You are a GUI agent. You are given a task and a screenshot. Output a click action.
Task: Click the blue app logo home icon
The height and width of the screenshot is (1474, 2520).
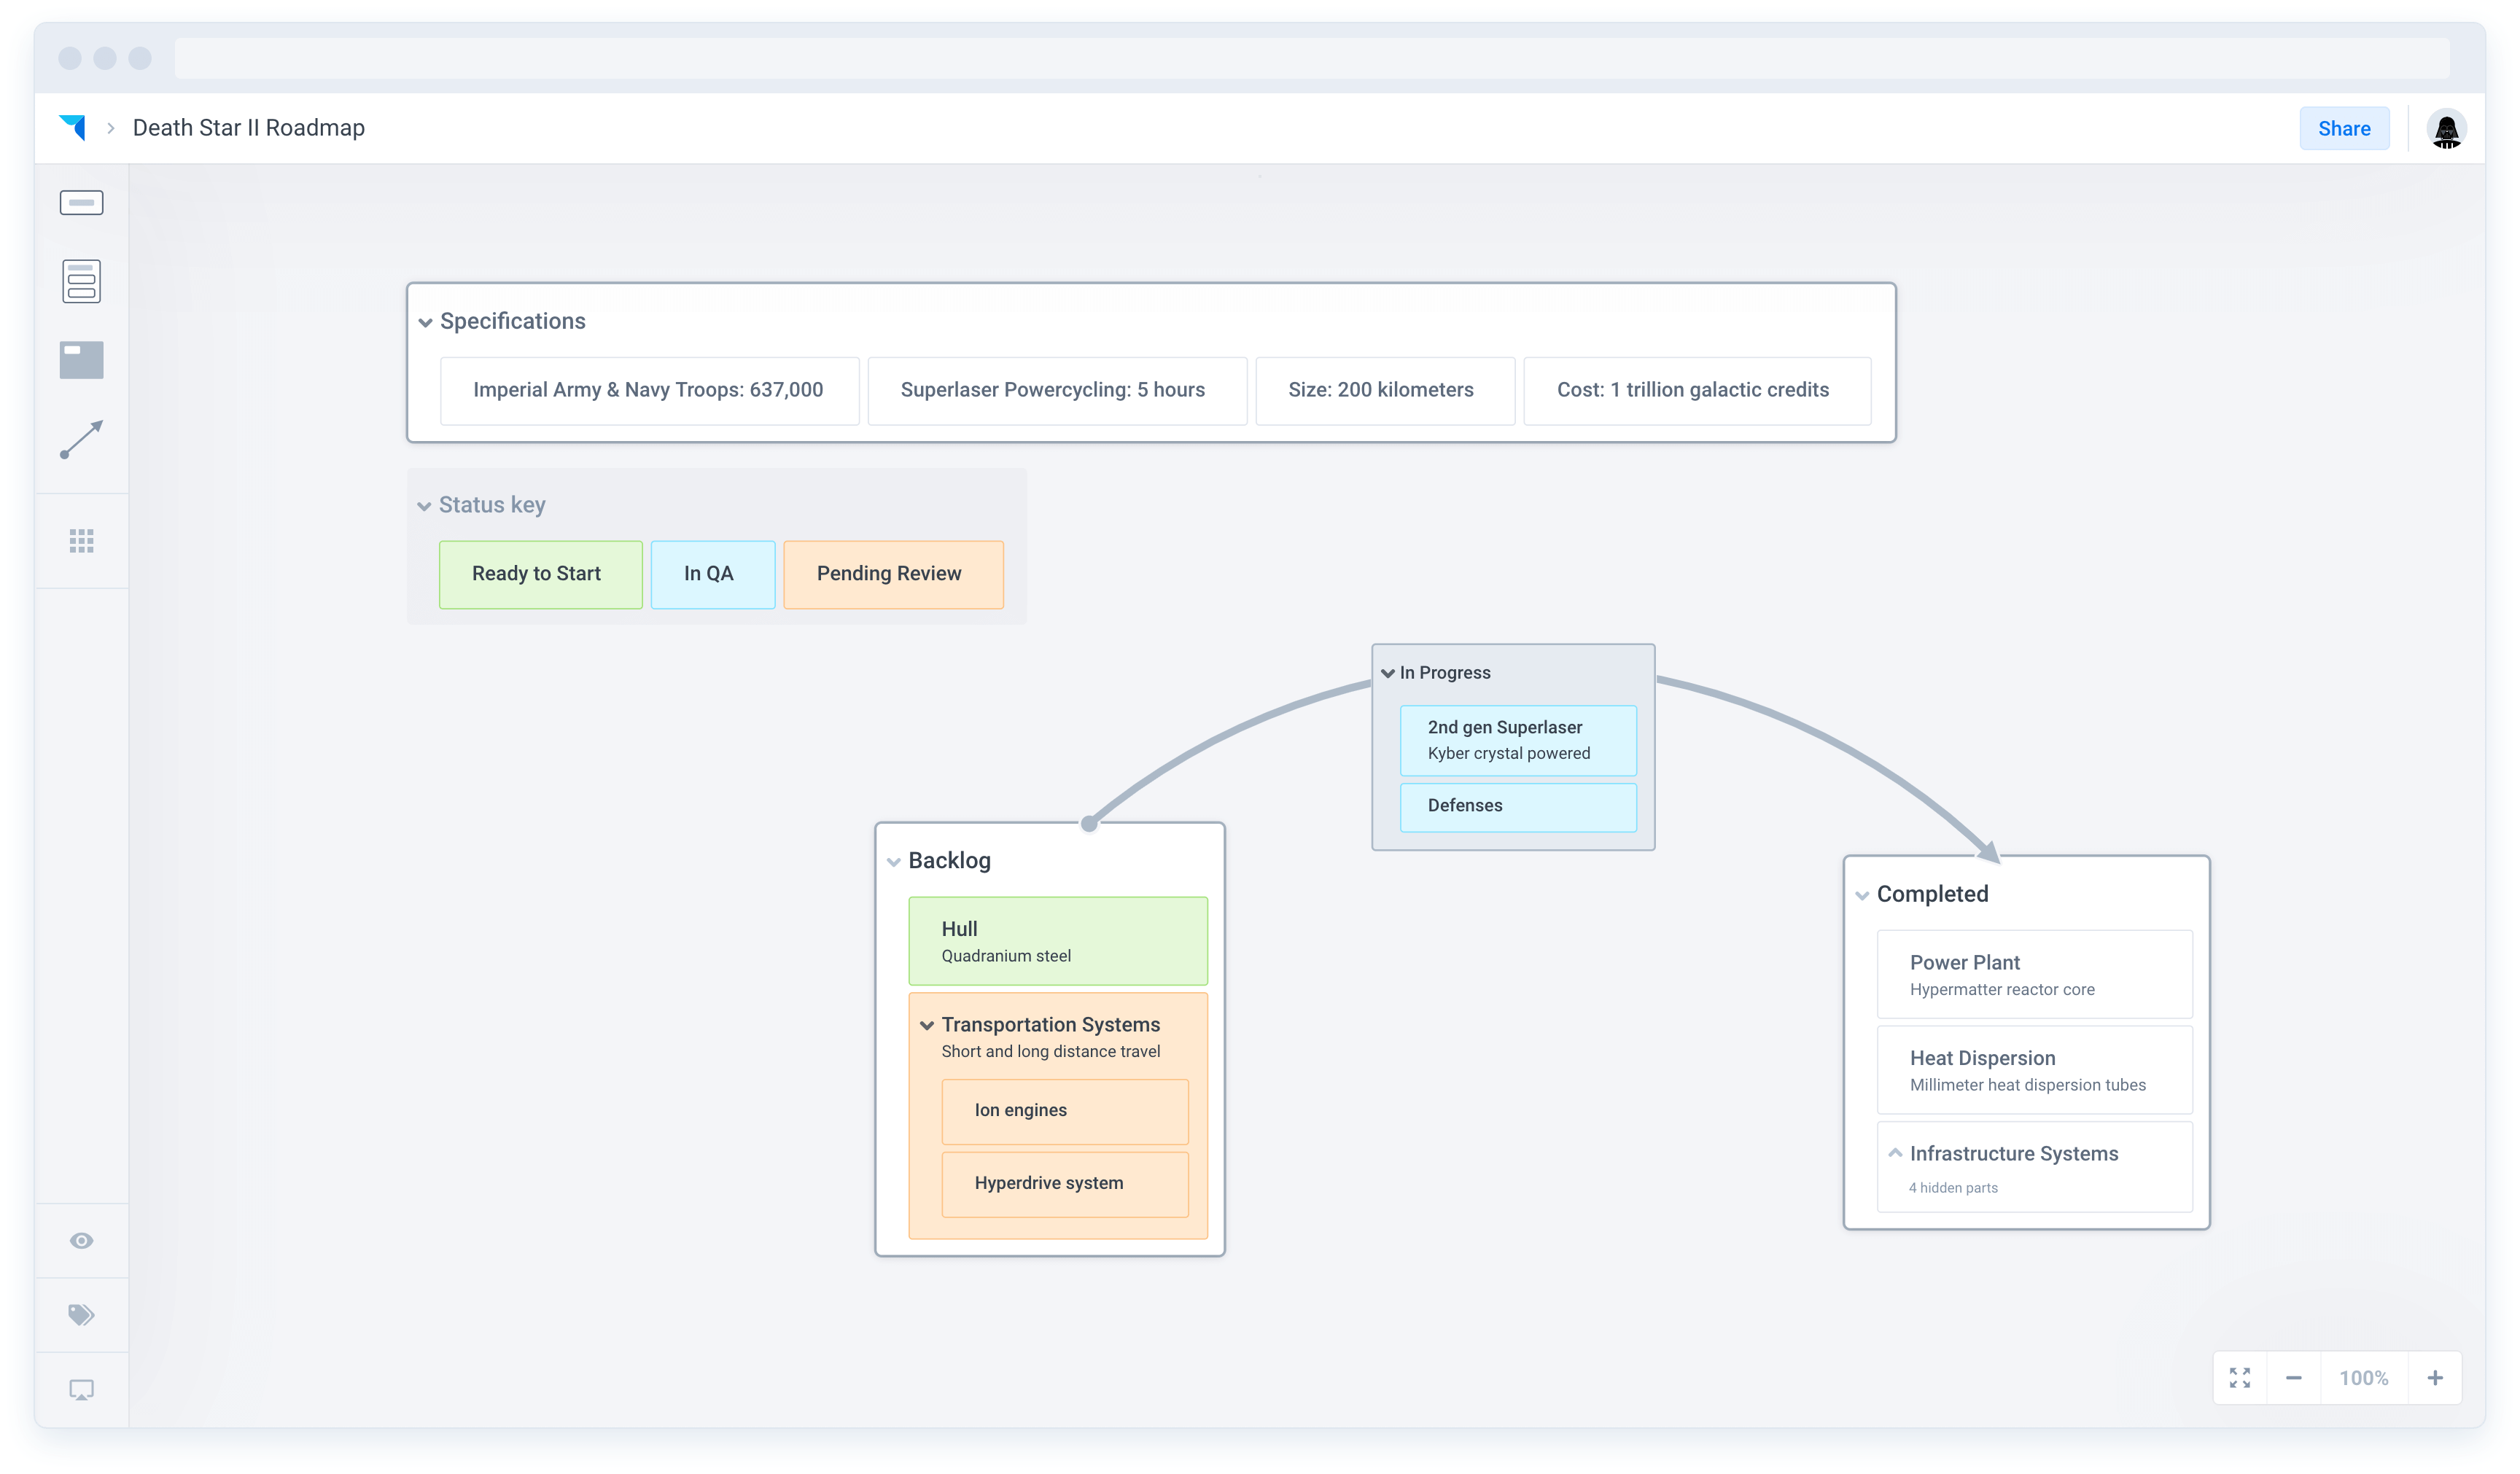(73, 127)
